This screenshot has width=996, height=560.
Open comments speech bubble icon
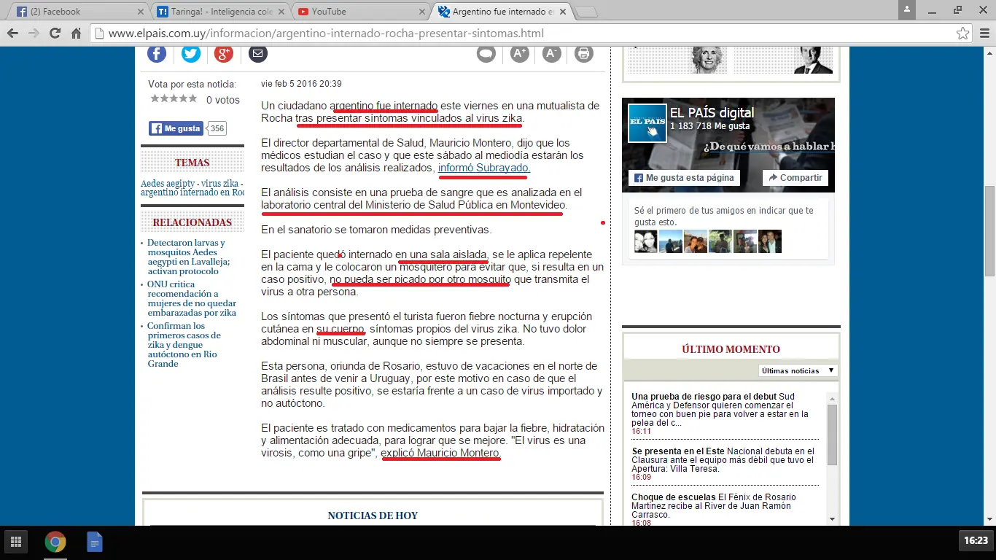(x=486, y=53)
